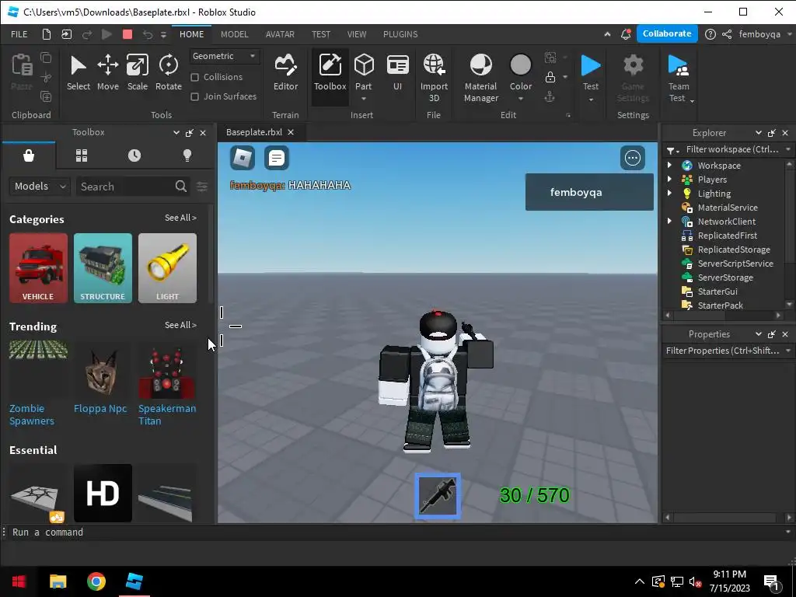796x597 pixels.
Task: Open the UI editor button
Action: pos(397,72)
